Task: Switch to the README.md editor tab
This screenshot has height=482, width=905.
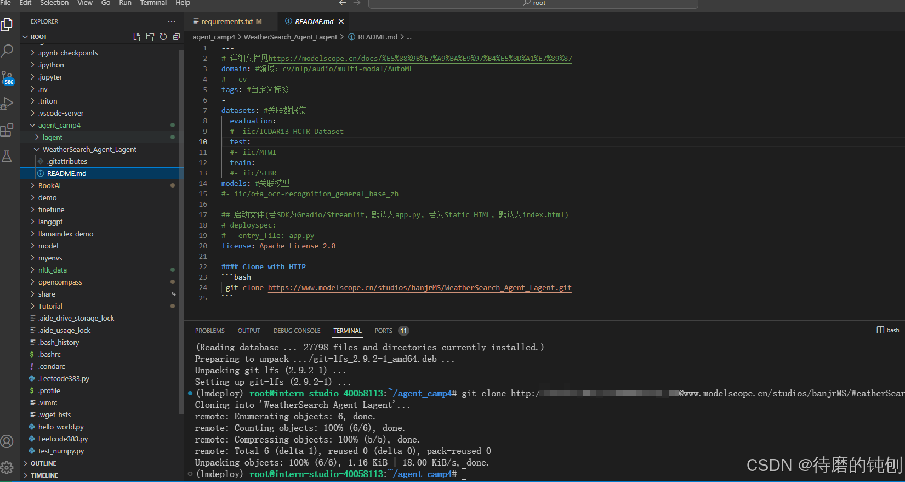Action: (x=314, y=21)
